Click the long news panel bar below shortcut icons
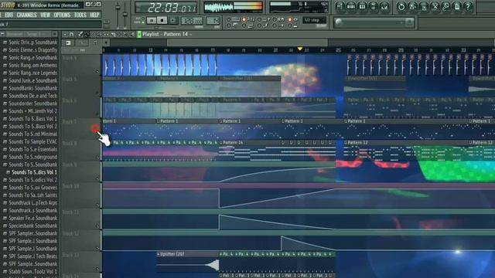495x278 pixels. (x=374, y=22)
